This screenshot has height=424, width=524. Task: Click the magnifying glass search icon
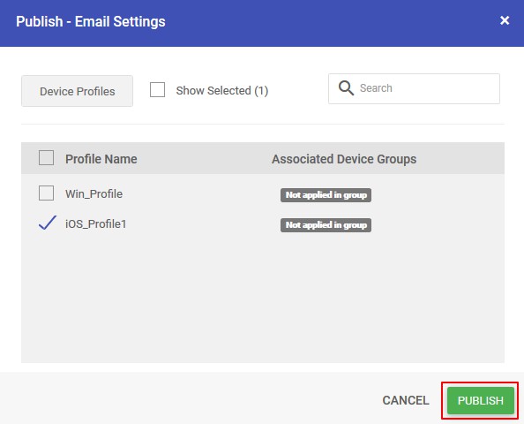346,88
